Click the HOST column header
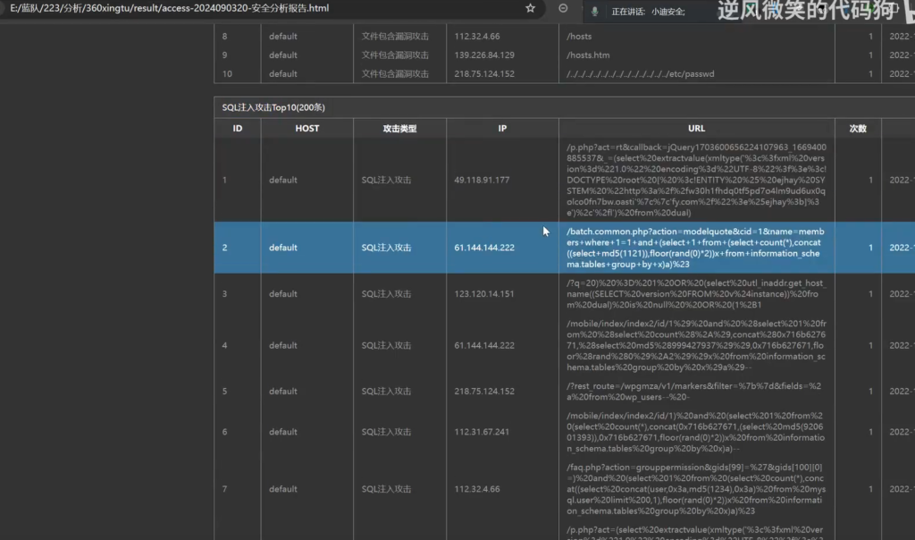Image resolution: width=915 pixels, height=540 pixels. [x=307, y=129]
